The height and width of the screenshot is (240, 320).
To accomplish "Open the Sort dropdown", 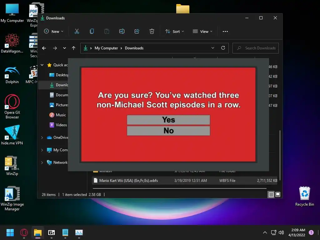I will coord(174,32).
